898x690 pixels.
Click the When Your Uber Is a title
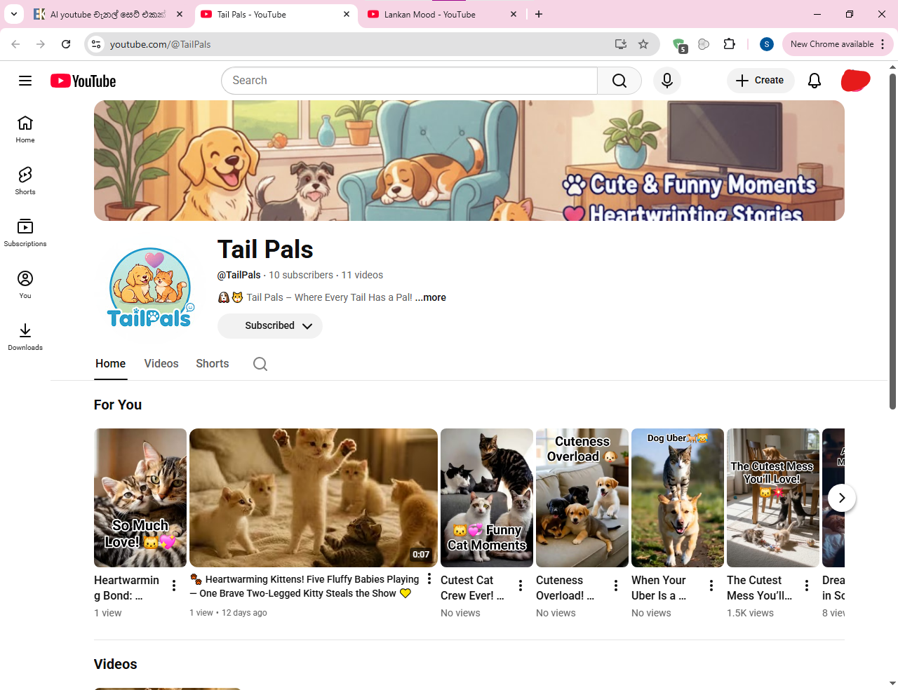(x=659, y=588)
